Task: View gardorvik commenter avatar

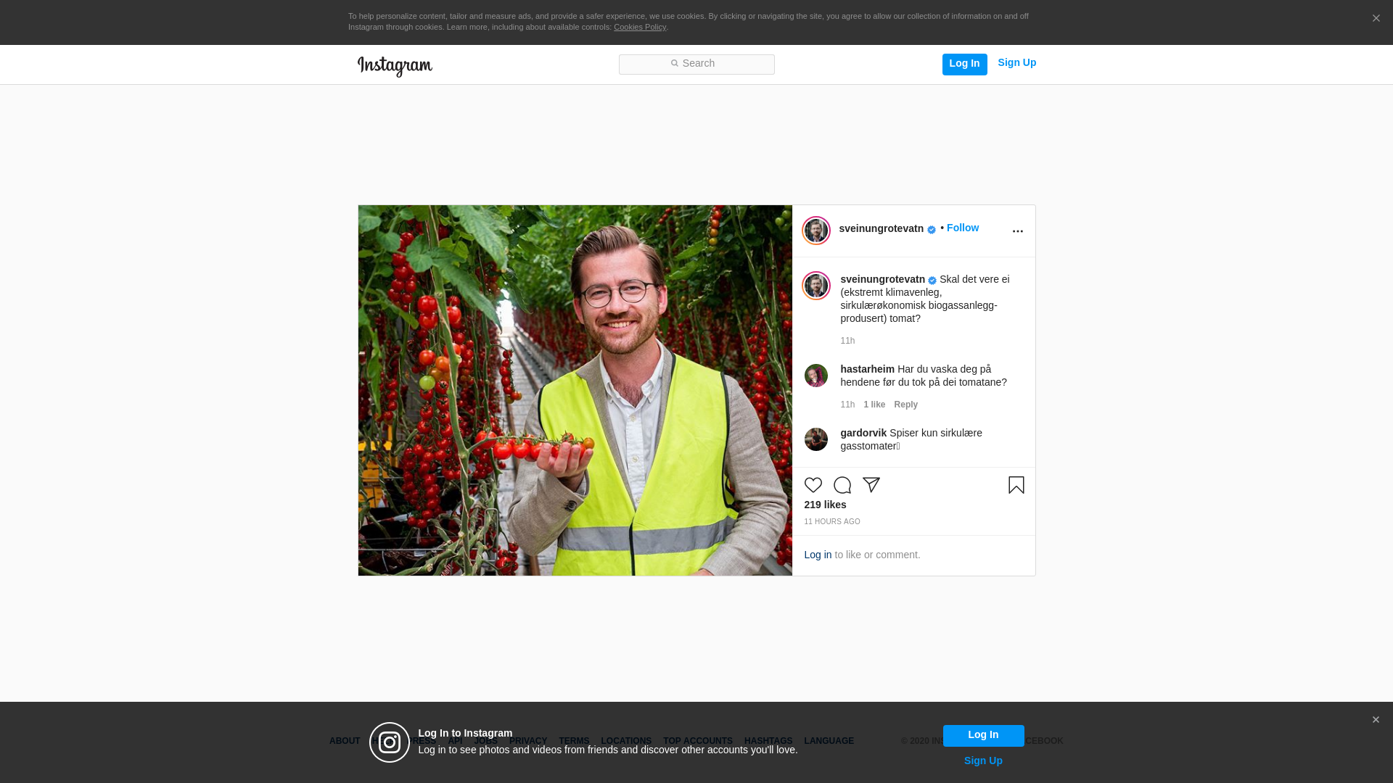Action: (x=815, y=439)
